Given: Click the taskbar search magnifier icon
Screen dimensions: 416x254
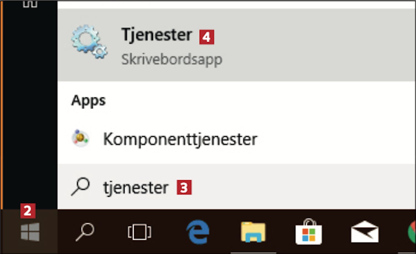Looking at the screenshot, I should [85, 232].
